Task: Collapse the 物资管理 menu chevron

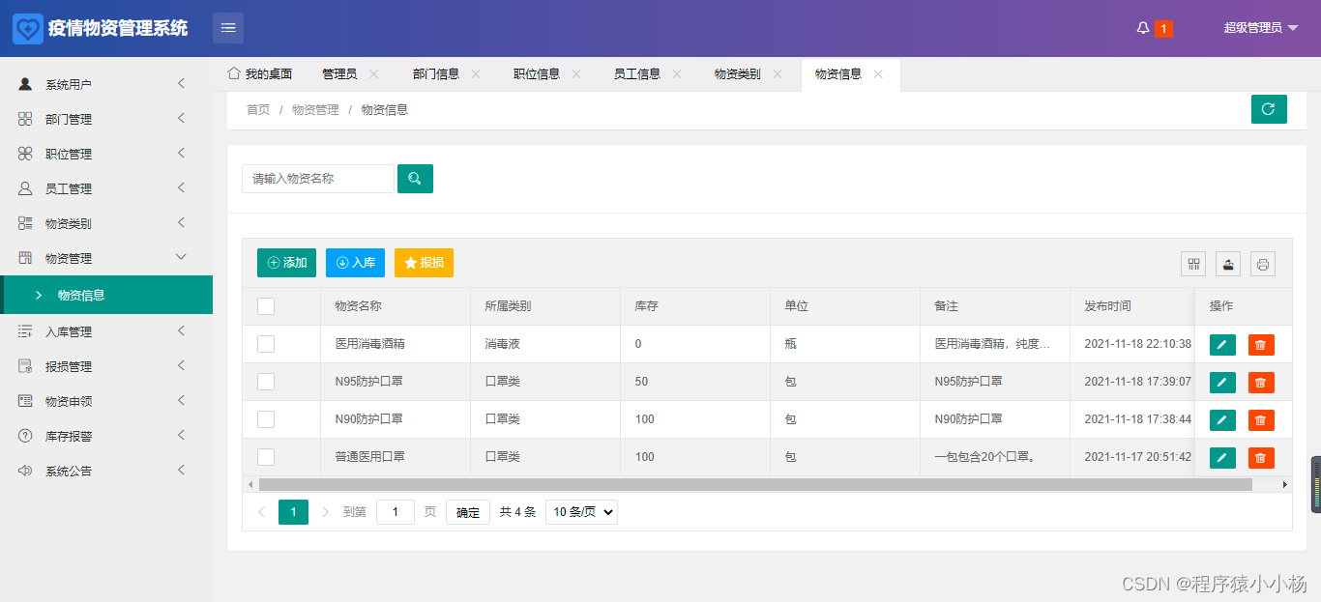Action: point(181,257)
